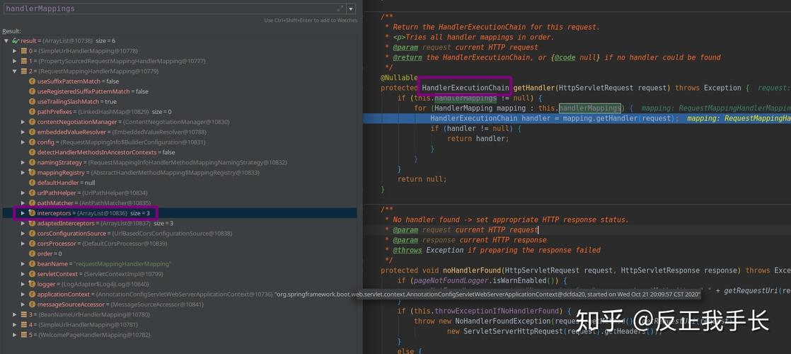Expand the servletContext field
791x354 pixels.
(23, 274)
